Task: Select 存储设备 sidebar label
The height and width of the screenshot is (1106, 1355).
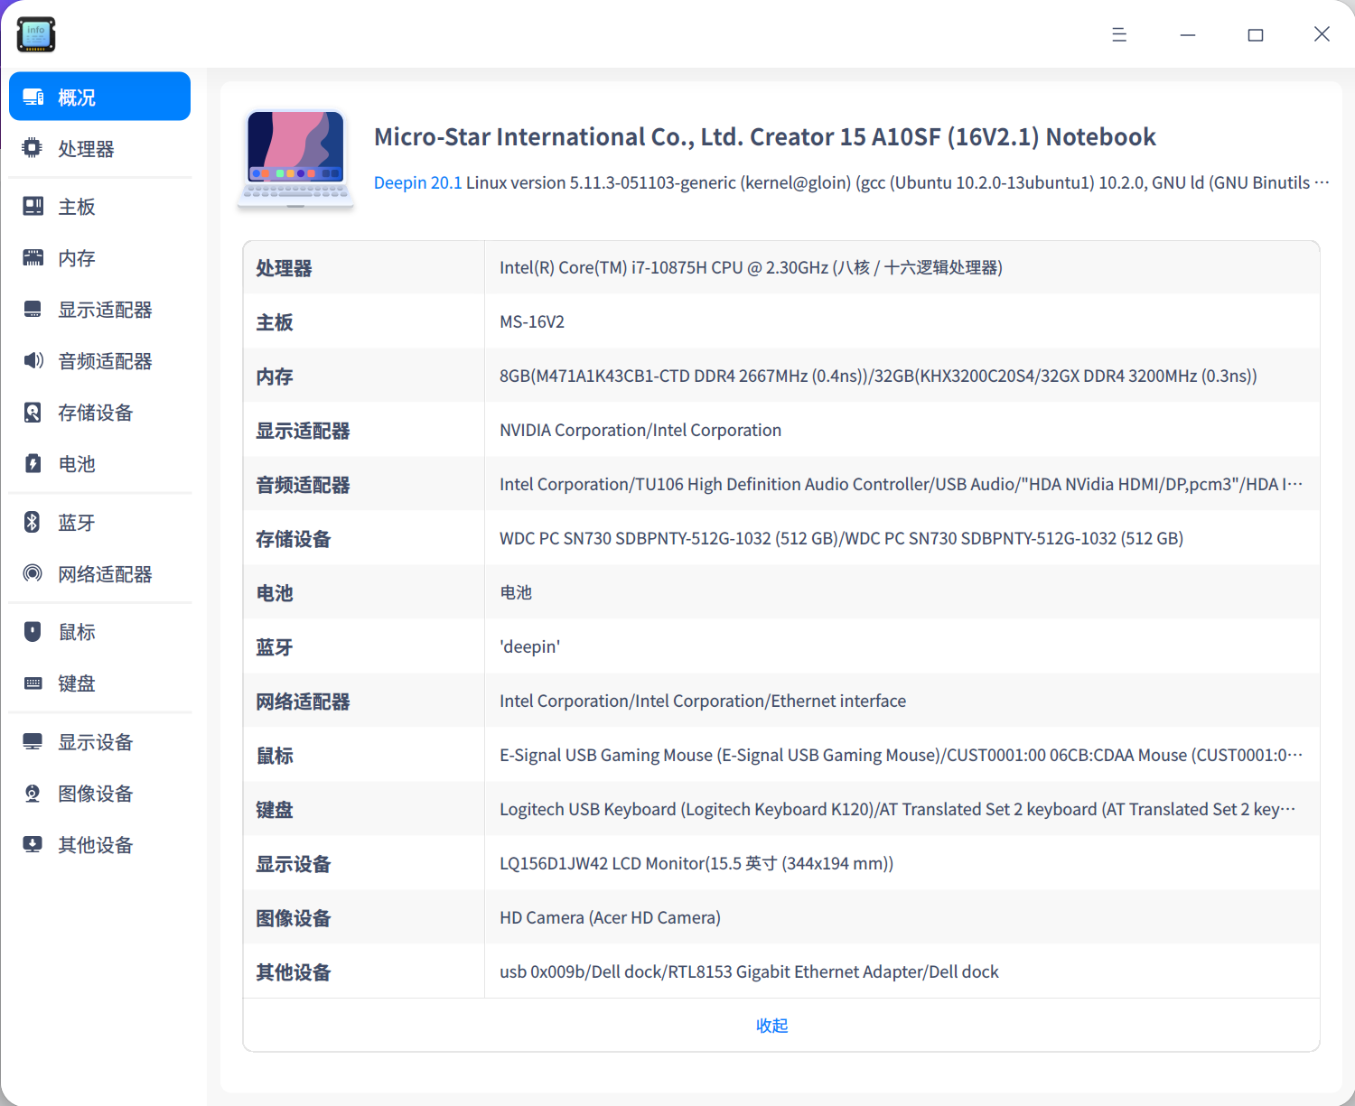Action: pos(96,413)
